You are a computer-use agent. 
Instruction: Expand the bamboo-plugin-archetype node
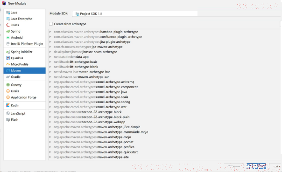(x=50, y=32)
